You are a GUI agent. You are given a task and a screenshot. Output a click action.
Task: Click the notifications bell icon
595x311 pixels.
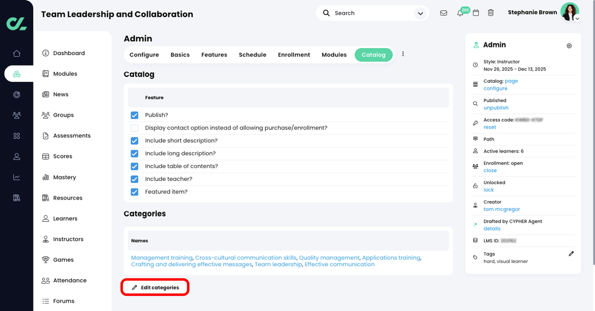460,12
